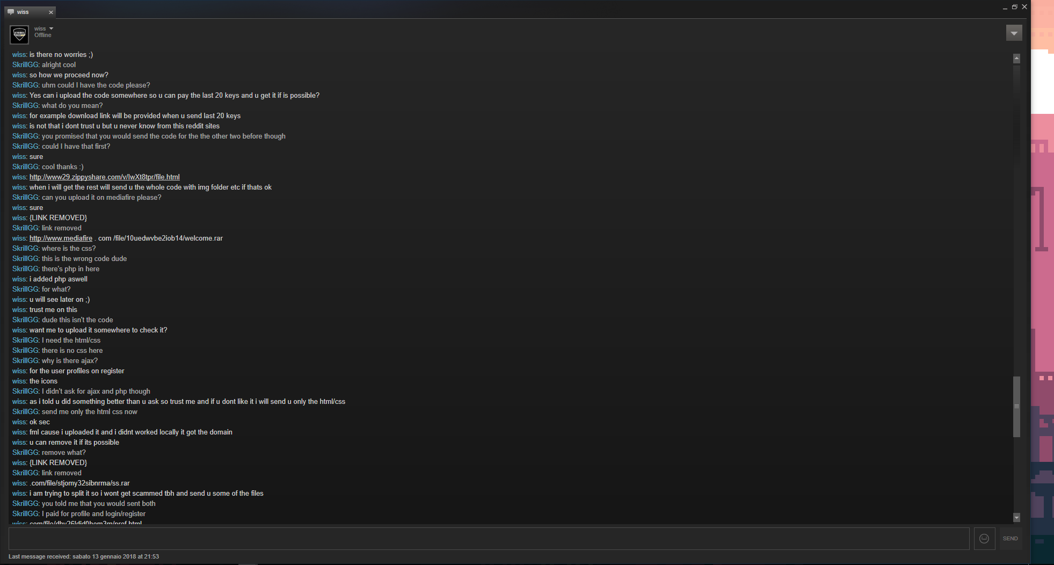Click the chat scrollbar thumb
Viewport: 1054px width, 565px height.
pyautogui.click(x=1016, y=407)
